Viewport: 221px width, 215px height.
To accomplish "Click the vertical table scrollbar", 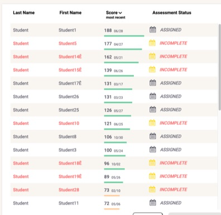I will click(219, 67).
